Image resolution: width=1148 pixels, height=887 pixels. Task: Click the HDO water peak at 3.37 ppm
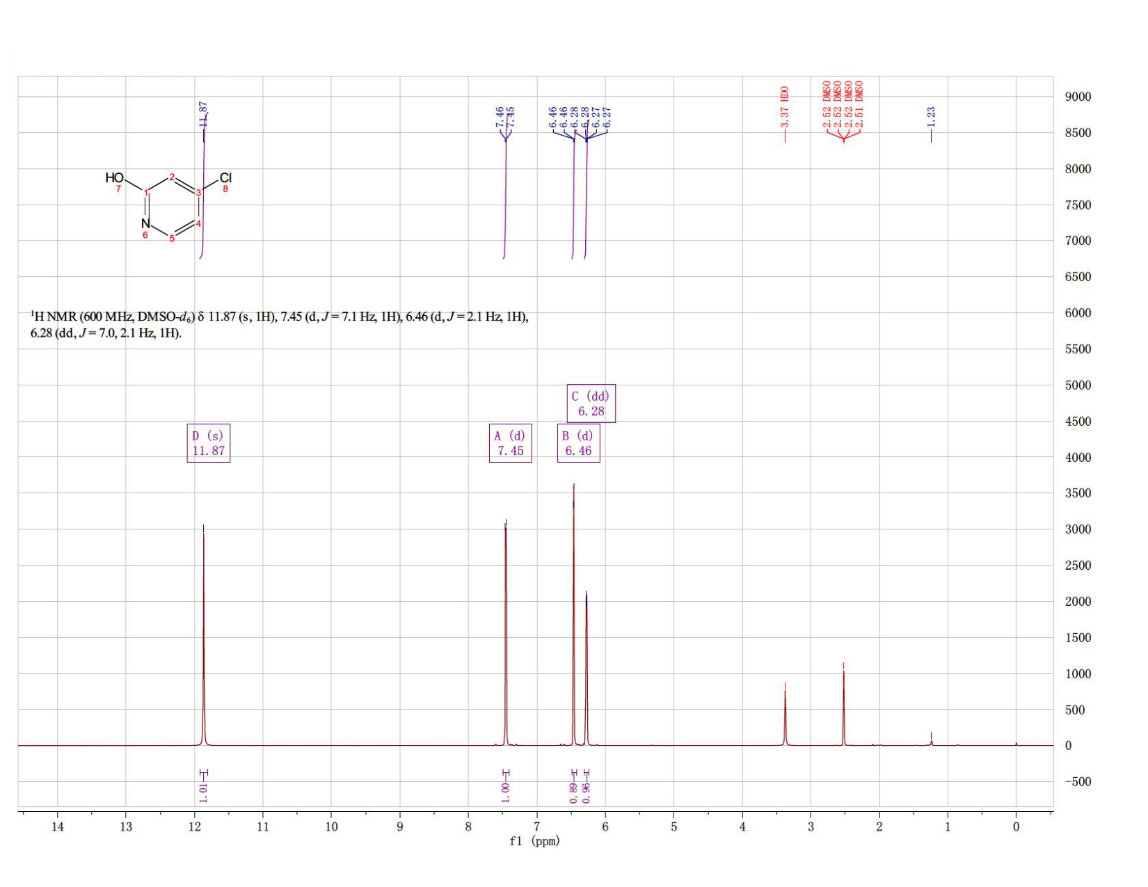[x=785, y=717]
